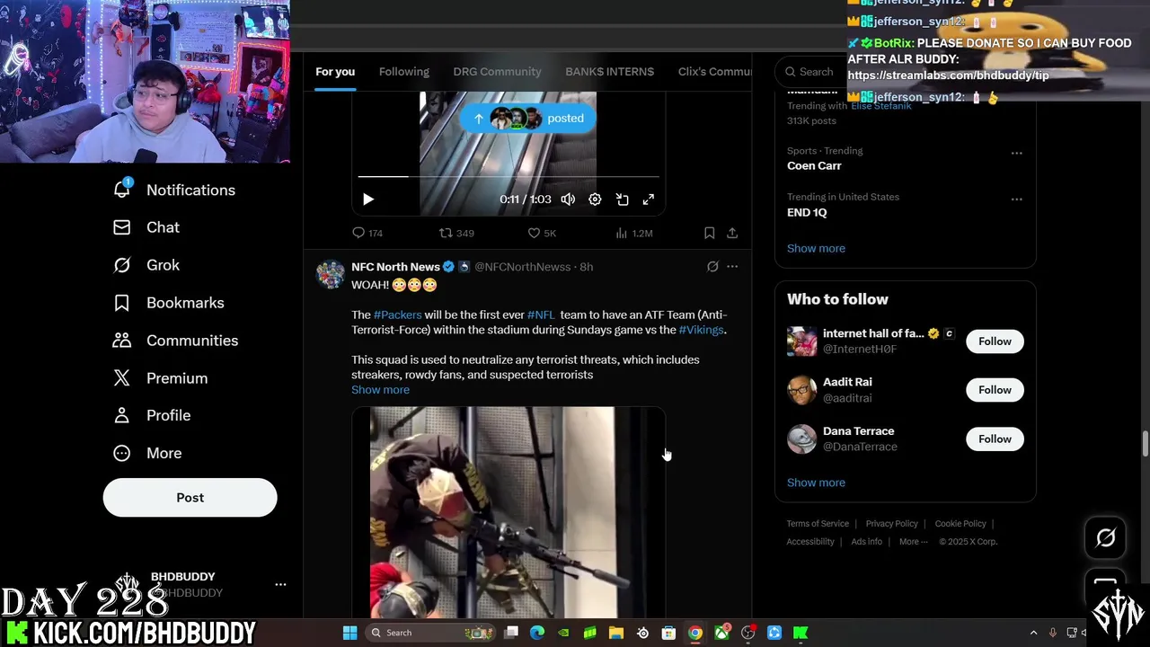View analytics showing 1.2M views
This screenshot has width=1150, height=647.
pyautogui.click(x=633, y=233)
